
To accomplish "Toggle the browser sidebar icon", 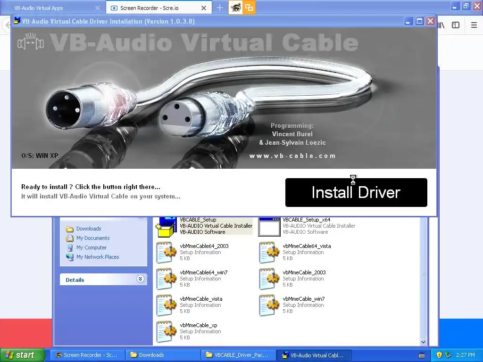I will [456, 25].
